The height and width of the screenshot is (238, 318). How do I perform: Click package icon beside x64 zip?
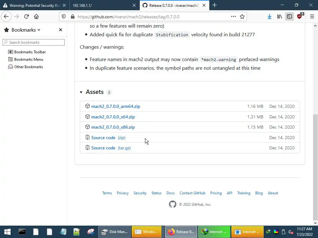pos(87,117)
